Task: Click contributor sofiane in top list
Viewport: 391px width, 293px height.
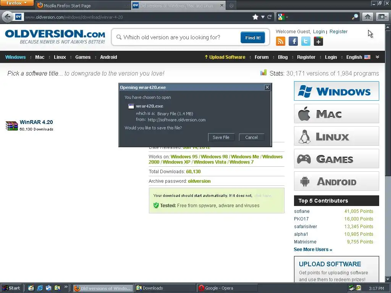Action: coord(302,211)
